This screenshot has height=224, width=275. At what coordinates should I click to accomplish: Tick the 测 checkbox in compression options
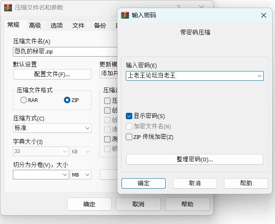107,139
